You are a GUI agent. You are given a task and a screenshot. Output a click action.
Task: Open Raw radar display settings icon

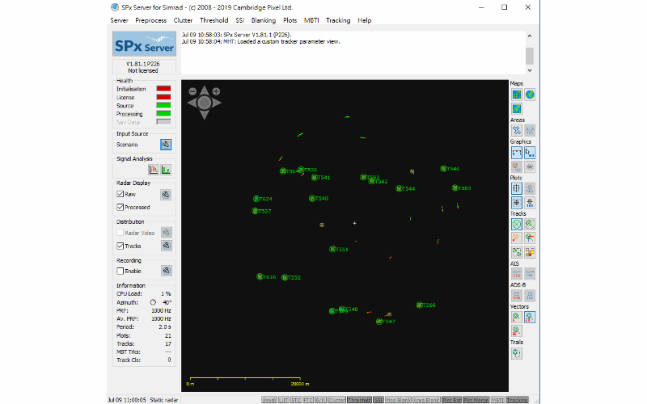coord(166,195)
